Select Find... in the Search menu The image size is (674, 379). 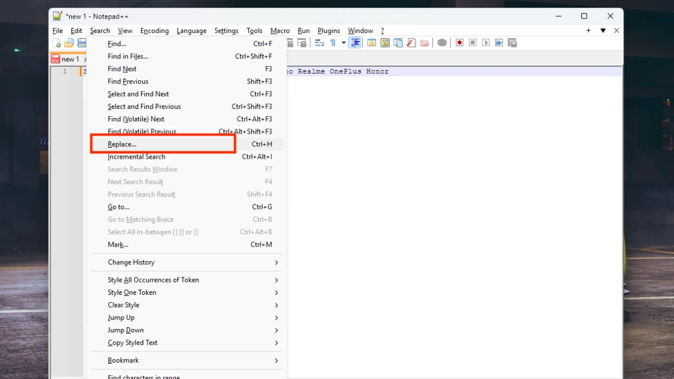pyautogui.click(x=188, y=44)
